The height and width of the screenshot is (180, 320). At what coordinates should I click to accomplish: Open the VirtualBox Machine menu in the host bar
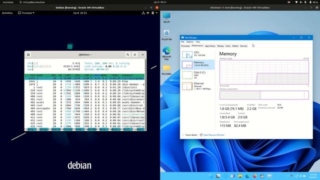coord(32,2)
